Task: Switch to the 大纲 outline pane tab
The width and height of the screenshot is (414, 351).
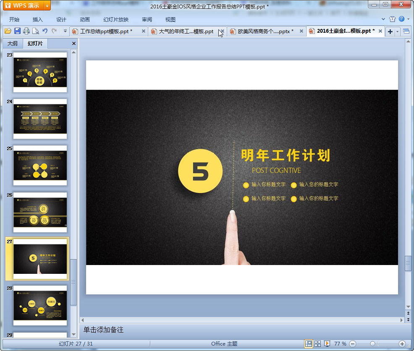Action: [x=13, y=44]
